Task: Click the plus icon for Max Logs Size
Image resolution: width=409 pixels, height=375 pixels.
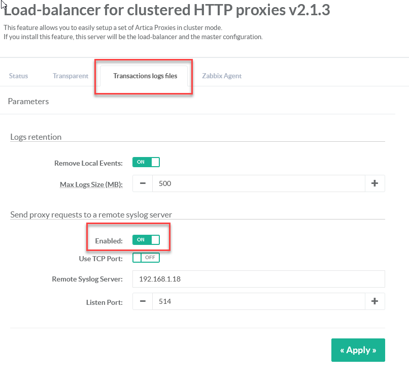Action: click(374, 183)
